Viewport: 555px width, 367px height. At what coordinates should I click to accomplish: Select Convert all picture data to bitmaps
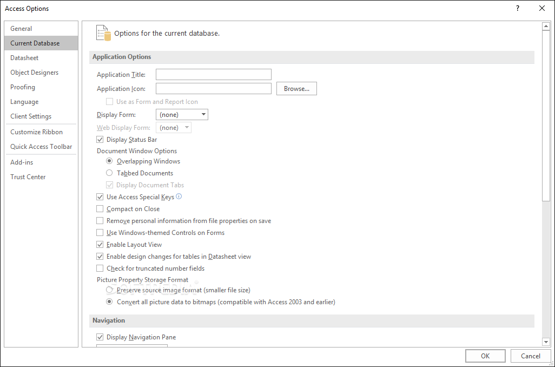(109, 302)
